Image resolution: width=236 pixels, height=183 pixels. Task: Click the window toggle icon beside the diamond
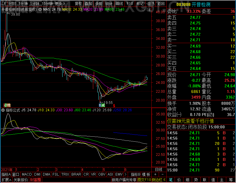point(149,10)
